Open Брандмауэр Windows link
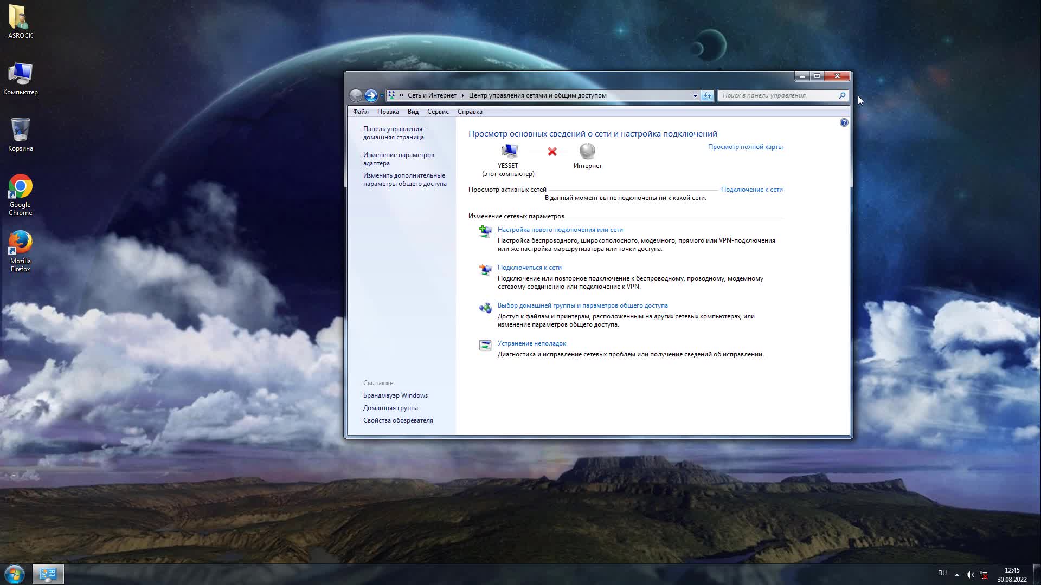Viewport: 1041px width, 585px height. 395,395
